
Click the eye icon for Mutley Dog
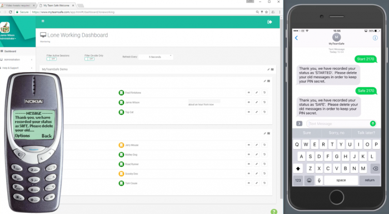pyautogui.click(x=248, y=155)
